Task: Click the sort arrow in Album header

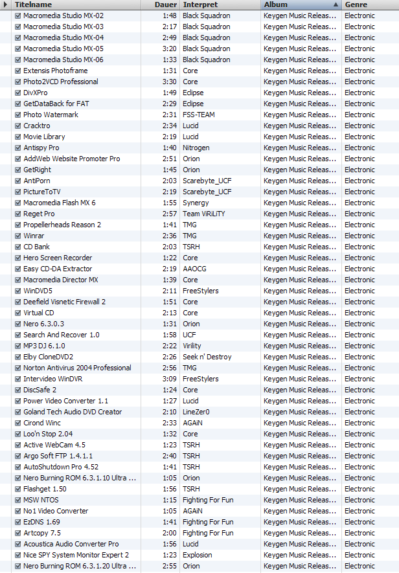Action: (336, 5)
